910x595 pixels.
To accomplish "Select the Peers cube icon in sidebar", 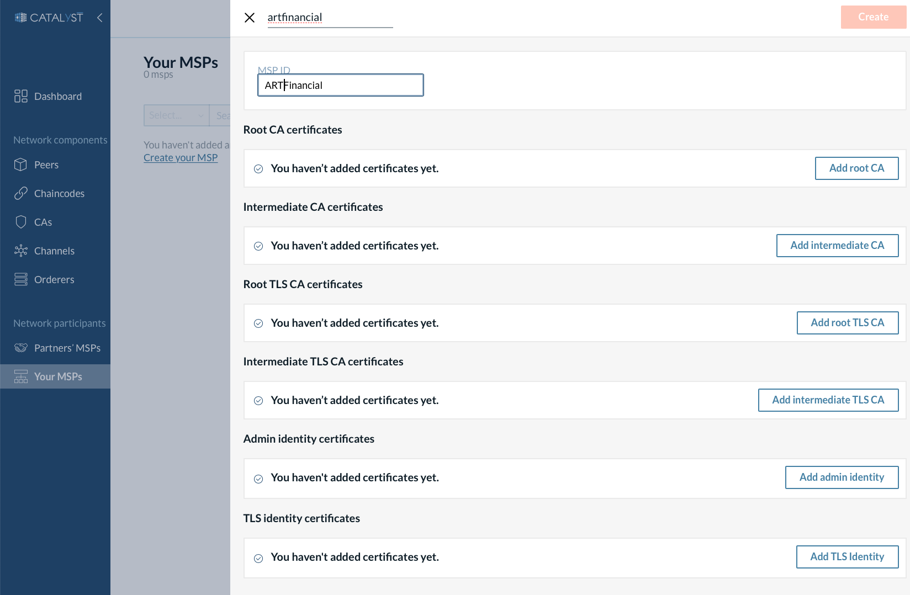I will coord(20,164).
